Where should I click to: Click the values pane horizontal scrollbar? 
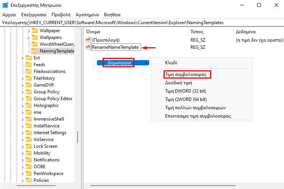[163, 186]
